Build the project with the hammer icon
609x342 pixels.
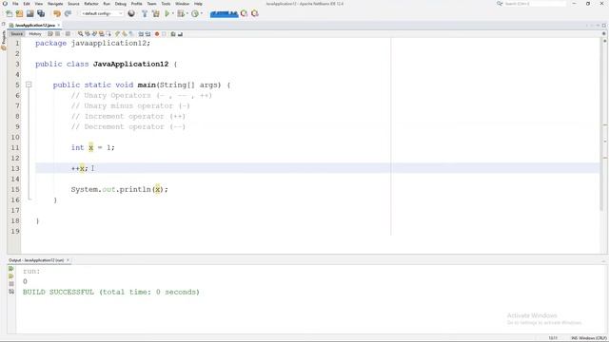(145, 13)
